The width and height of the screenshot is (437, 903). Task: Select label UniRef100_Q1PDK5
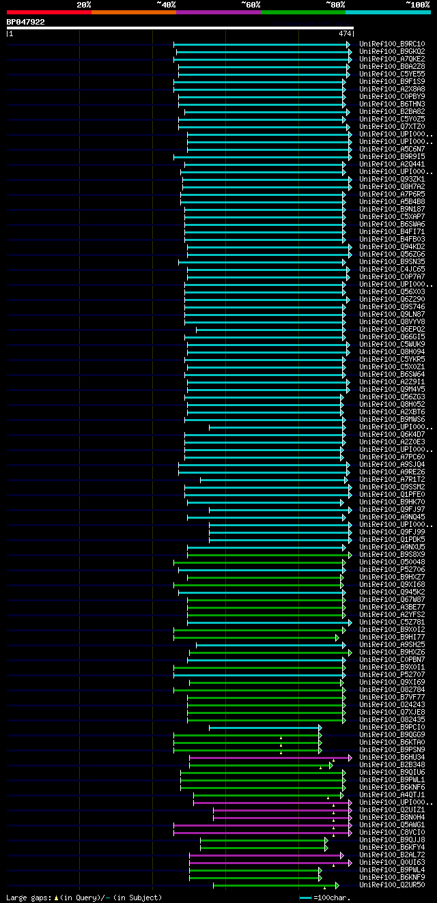pos(392,540)
